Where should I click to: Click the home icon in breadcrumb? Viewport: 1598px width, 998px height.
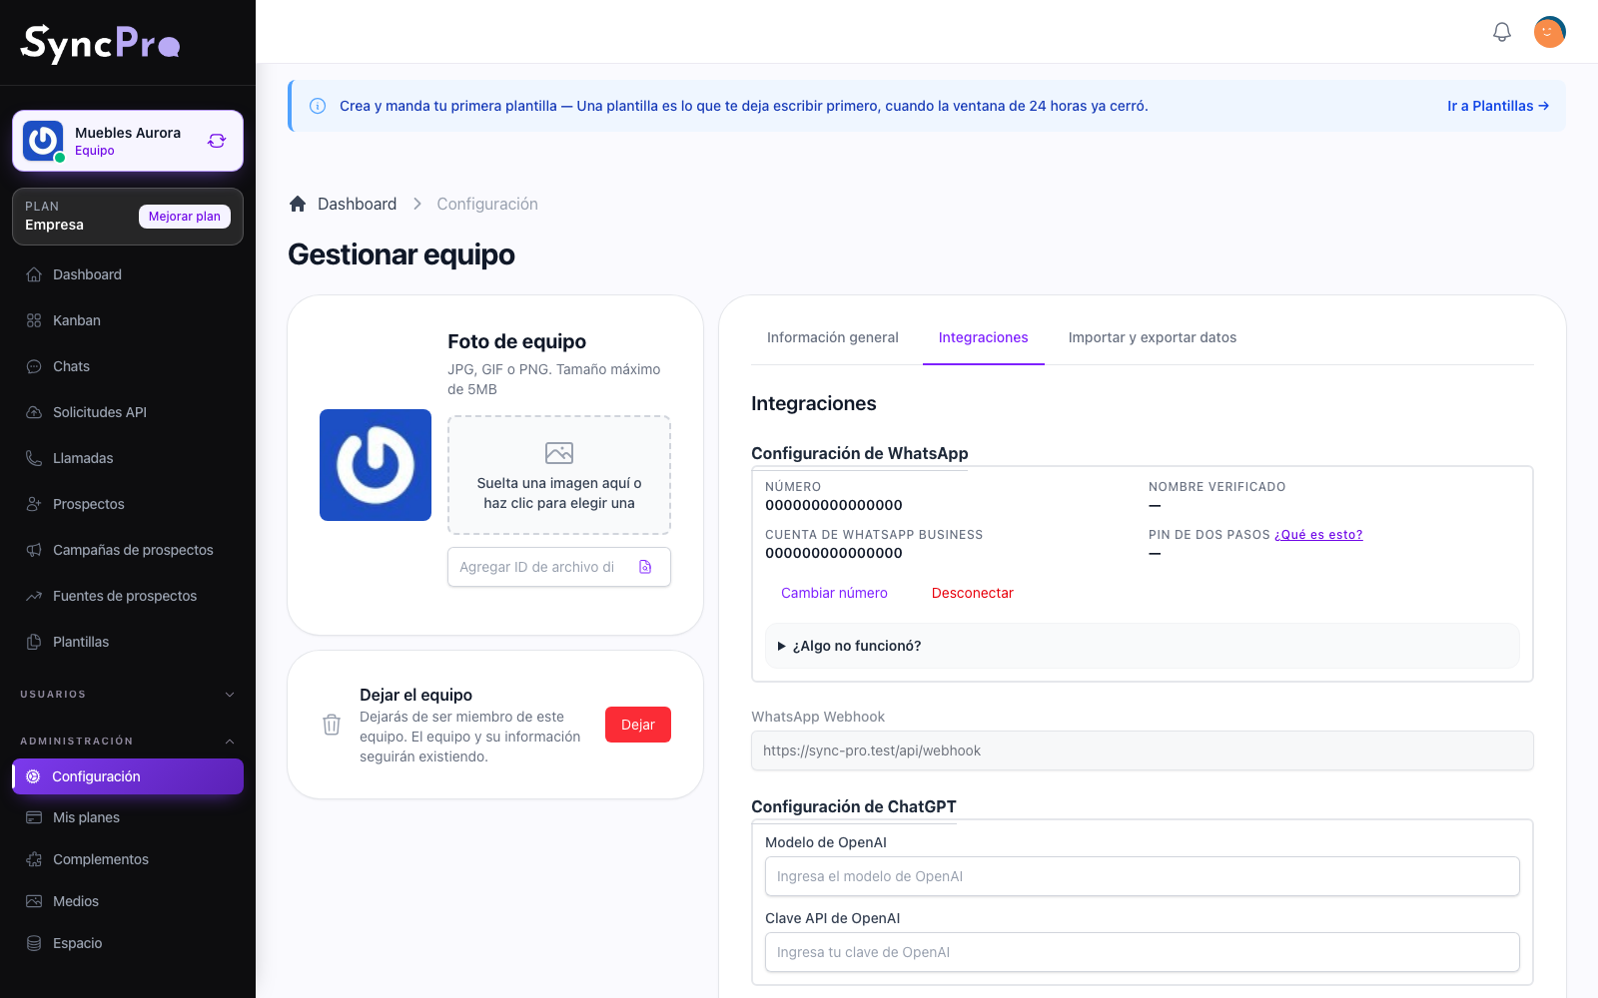[298, 204]
